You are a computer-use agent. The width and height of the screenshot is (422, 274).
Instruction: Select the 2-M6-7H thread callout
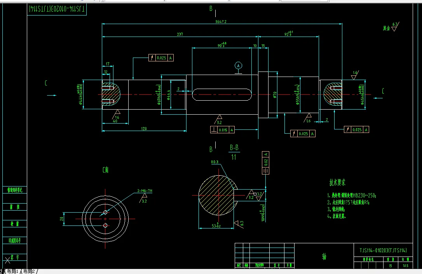pos(145,191)
